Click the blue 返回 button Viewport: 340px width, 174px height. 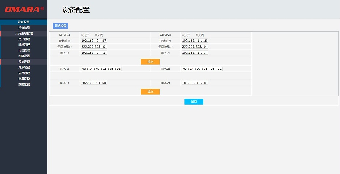click(x=194, y=102)
